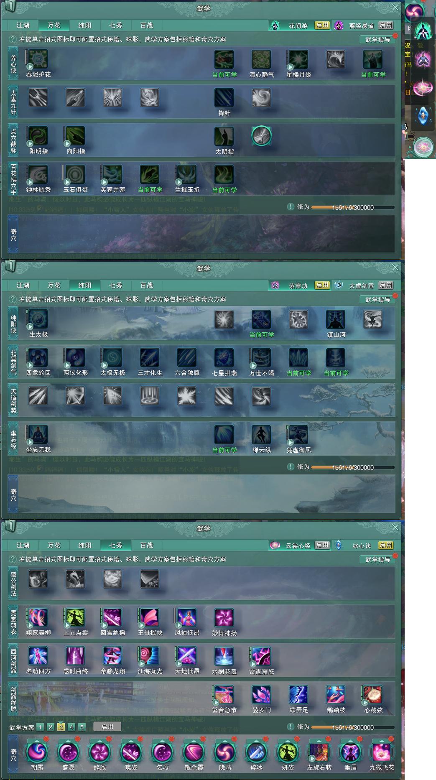Image resolution: width=436 pixels, height=780 pixels.
Task: Click the 太极无极 skill icon
Action: pyautogui.click(x=112, y=358)
